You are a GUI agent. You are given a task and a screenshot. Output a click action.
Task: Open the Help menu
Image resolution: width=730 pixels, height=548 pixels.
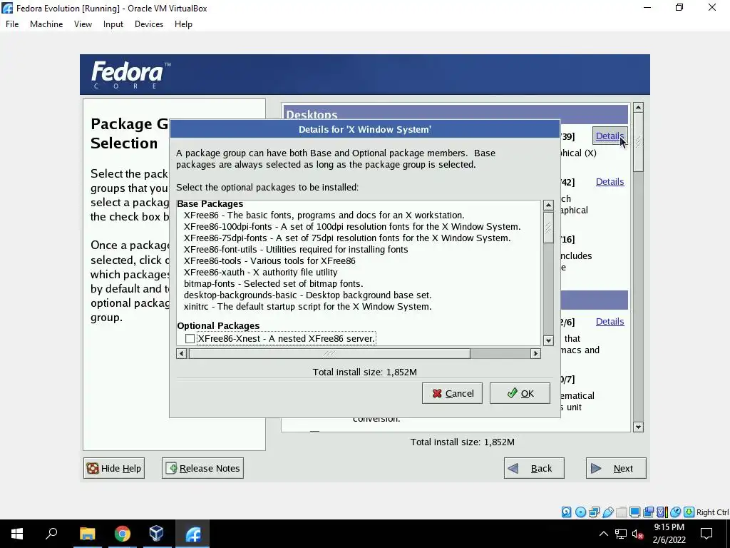[x=183, y=24]
